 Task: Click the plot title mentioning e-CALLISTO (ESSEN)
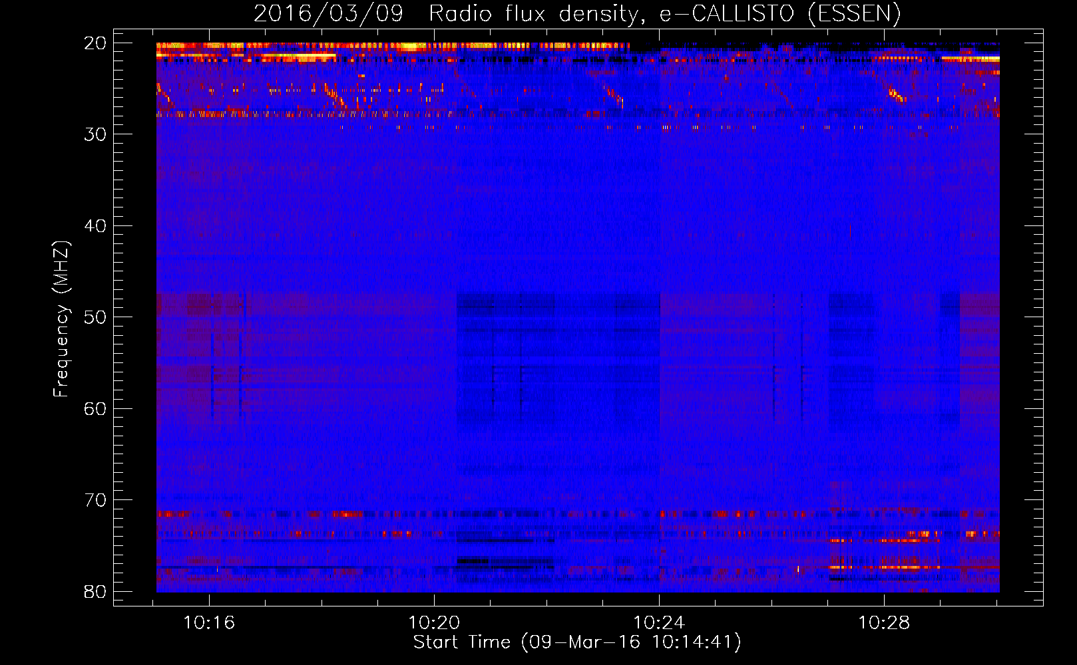tap(577, 13)
